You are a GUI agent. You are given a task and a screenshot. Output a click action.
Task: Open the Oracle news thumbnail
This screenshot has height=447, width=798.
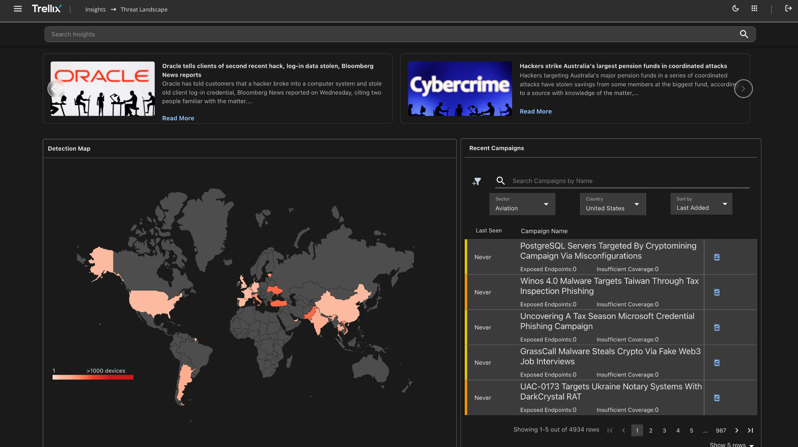click(x=102, y=88)
